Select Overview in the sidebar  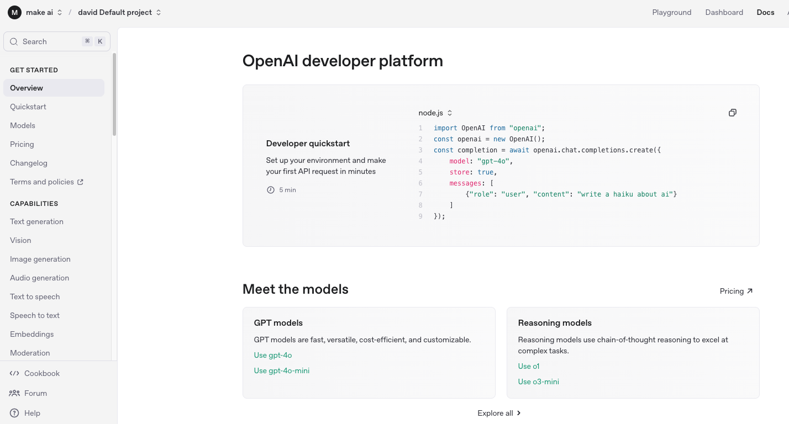click(54, 88)
